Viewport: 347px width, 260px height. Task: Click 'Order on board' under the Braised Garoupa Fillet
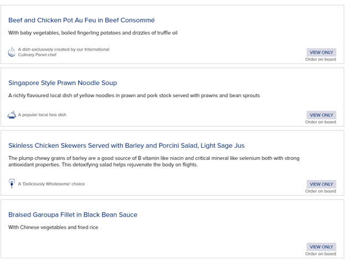pyautogui.click(x=320, y=254)
